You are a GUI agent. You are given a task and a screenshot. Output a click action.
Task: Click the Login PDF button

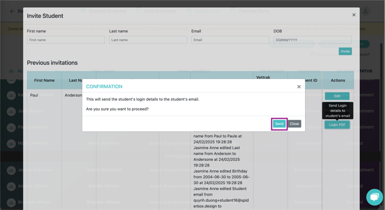click(337, 125)
